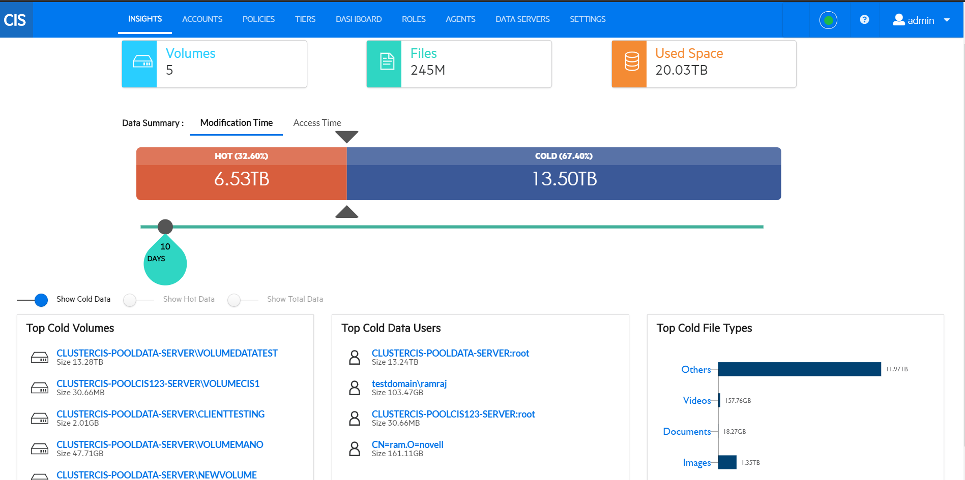Toggle Show Cold Data switch
The image size is (965, 480).
pos(33,300)
